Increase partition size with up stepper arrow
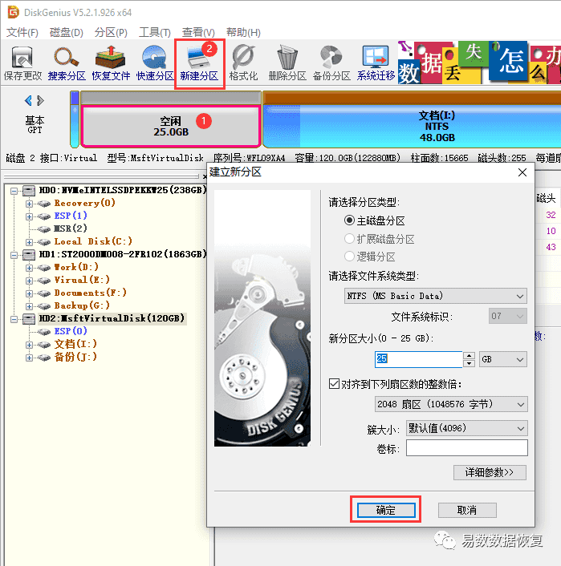561x566 pixels. pos(469,355)
